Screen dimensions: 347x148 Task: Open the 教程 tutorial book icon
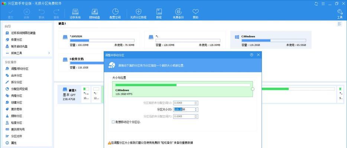coord(159,14)
